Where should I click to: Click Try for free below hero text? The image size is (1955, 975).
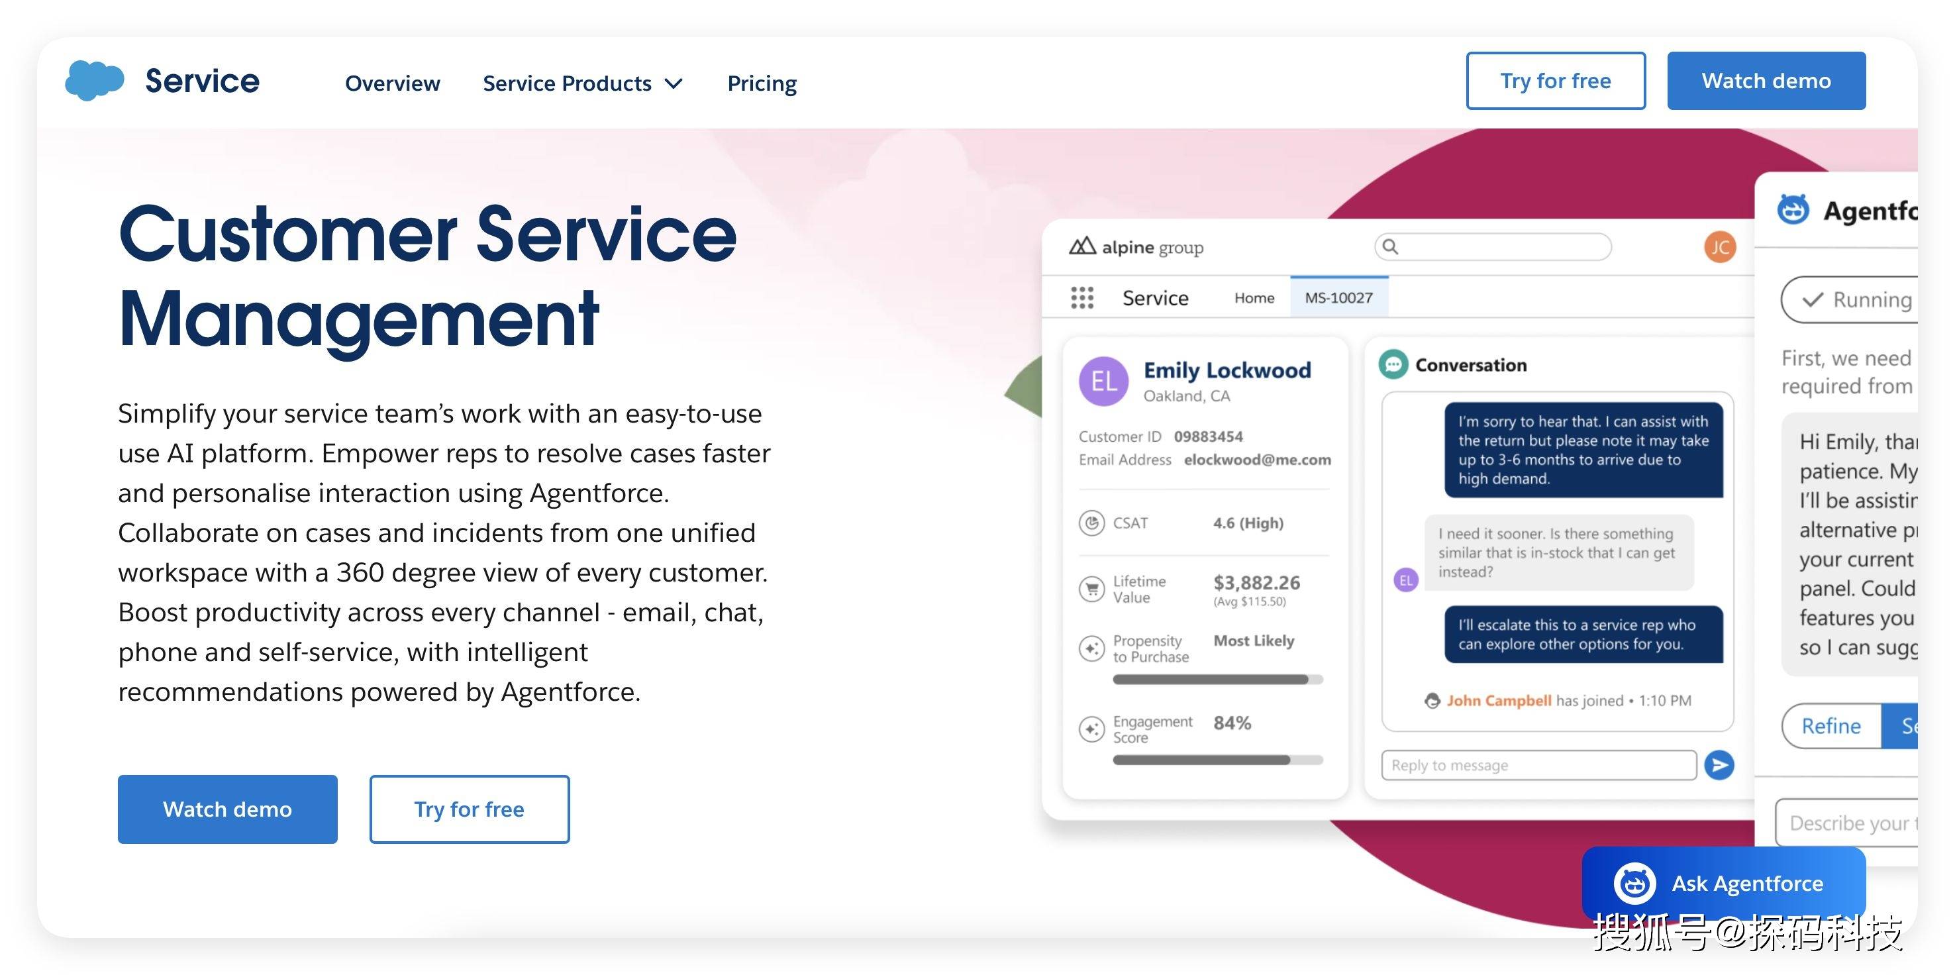click(x=469, y=809)
